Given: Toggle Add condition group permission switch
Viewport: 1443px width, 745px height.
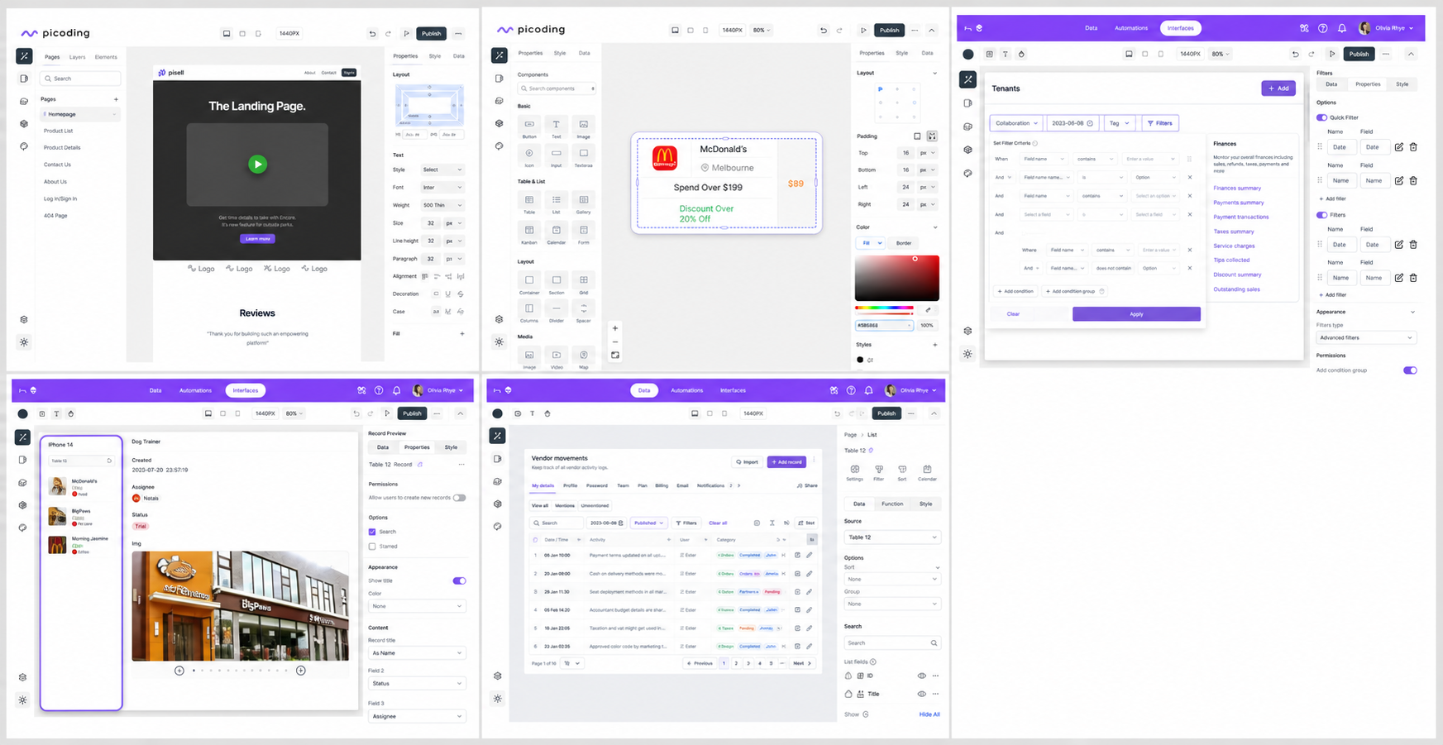Looking at the screenshot, I should (1410, 370).
